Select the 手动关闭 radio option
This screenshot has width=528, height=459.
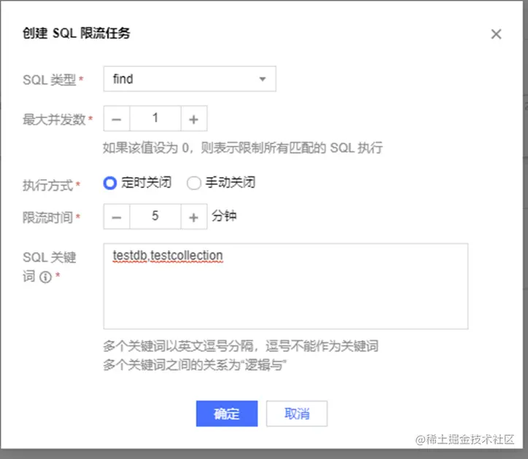click(x=194, y=183)
